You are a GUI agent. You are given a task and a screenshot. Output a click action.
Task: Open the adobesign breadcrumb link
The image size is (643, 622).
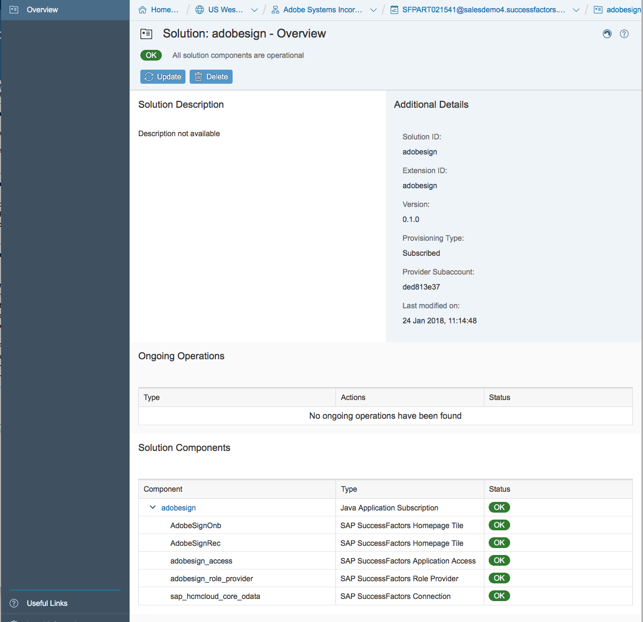pyautogui.click(x=624, y=10)
